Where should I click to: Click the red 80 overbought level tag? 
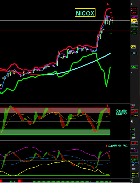[132, 108]
